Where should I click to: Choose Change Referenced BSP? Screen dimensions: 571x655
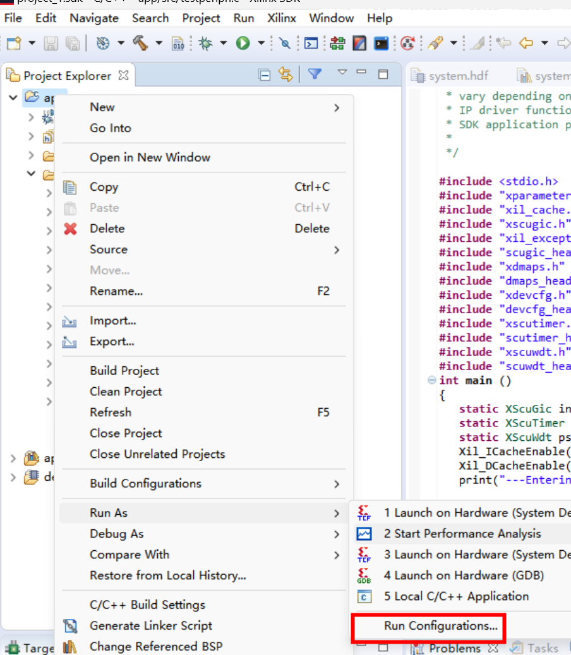[204, 646]
